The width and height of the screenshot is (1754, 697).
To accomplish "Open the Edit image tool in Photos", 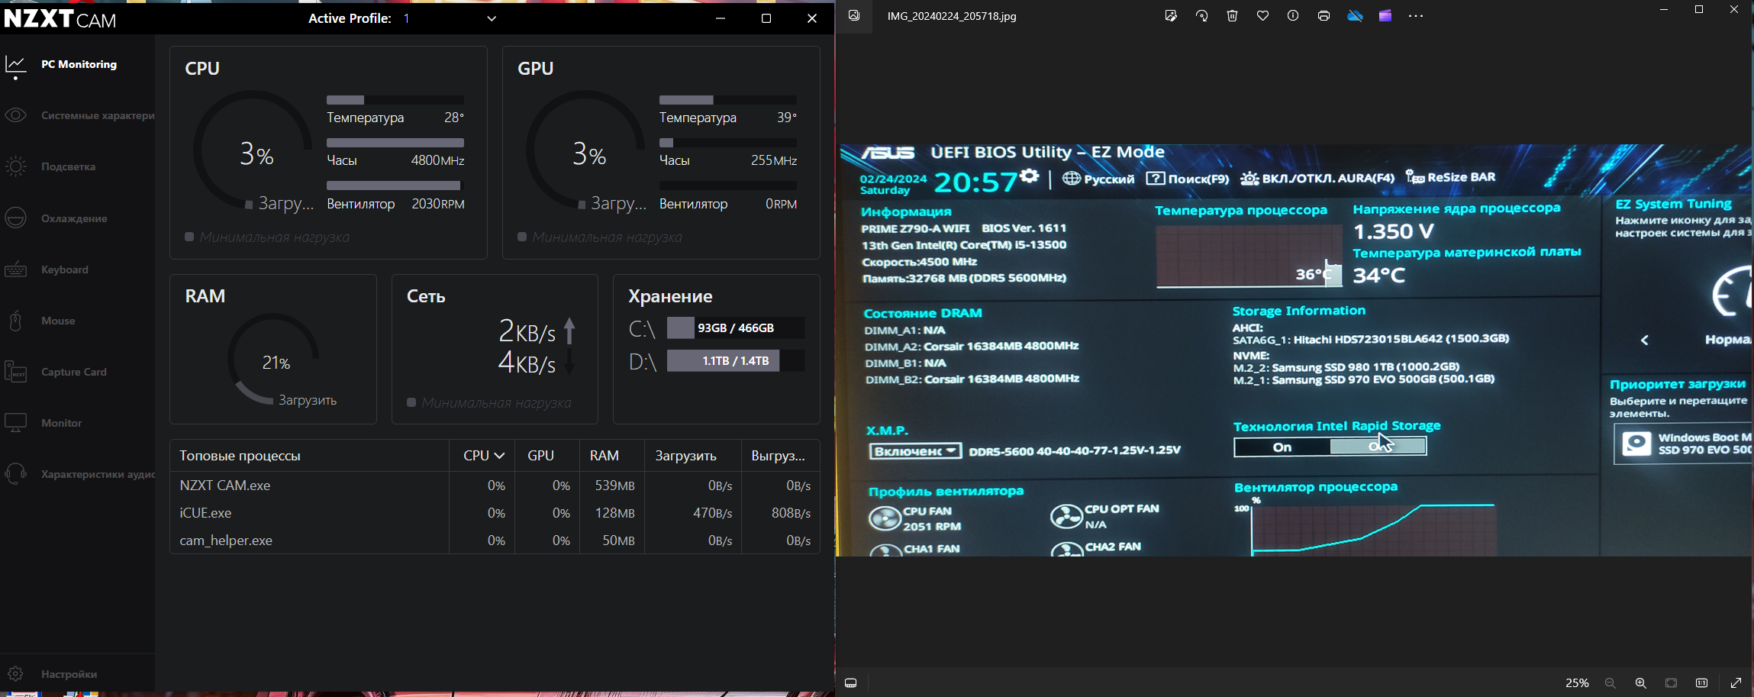I will [x=1171, y=16].
